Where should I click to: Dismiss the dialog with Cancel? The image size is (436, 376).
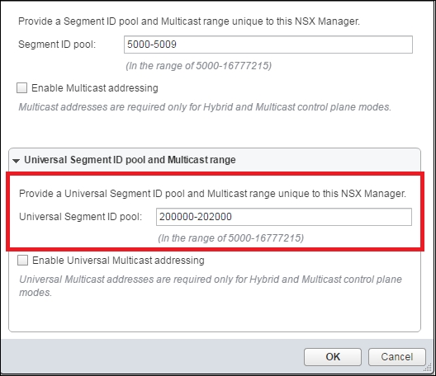[x=397, y=357]
